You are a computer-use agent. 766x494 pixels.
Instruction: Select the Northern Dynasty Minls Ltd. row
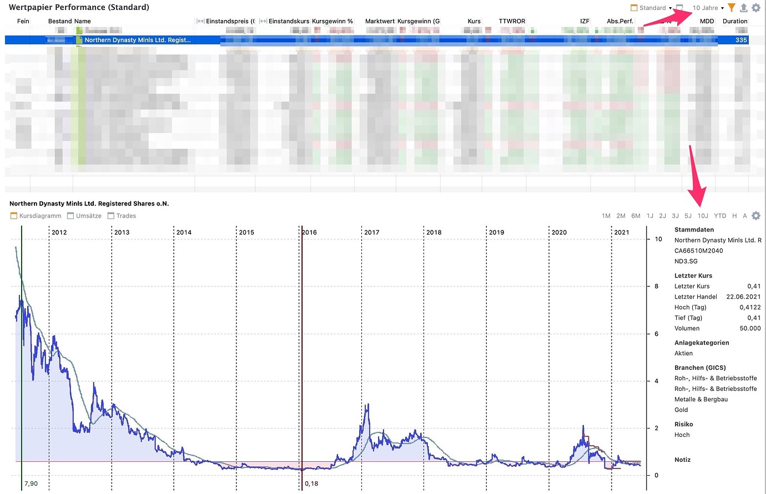pyautogui.click(x=377, y=40)
